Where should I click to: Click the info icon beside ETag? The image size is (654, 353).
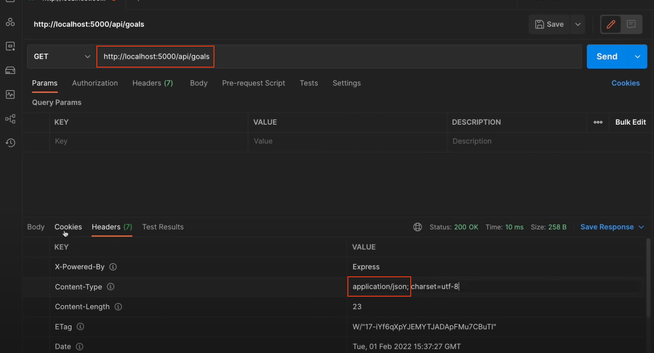tap(80, 327)
